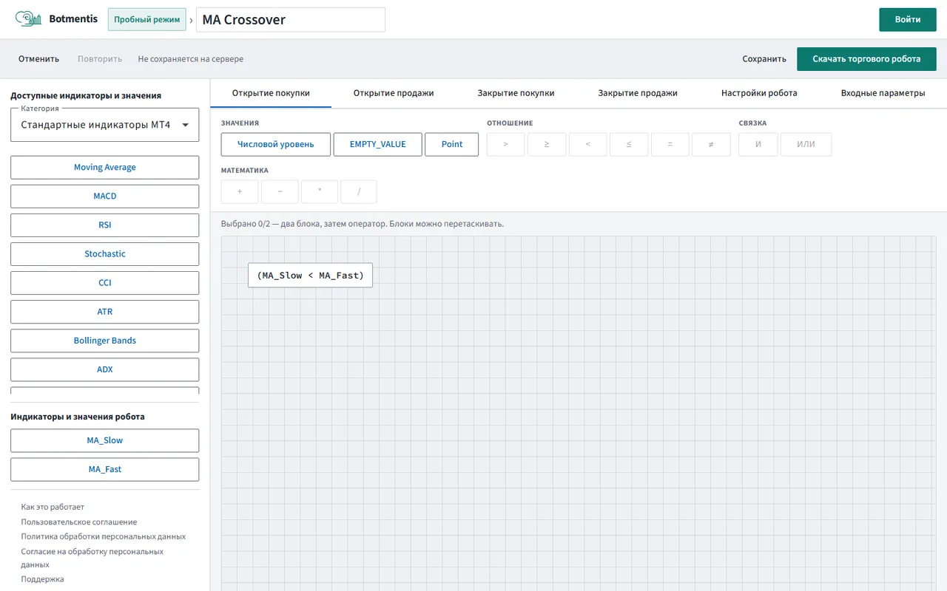Insert a Числовой уровень value
Viewport: 947px width, 591px height.
click(x=276, y=144)
